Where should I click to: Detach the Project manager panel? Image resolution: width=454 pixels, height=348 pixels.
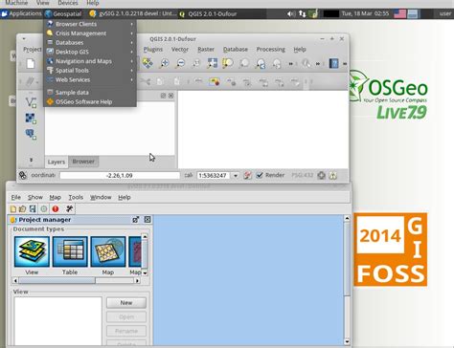point(136,220)
